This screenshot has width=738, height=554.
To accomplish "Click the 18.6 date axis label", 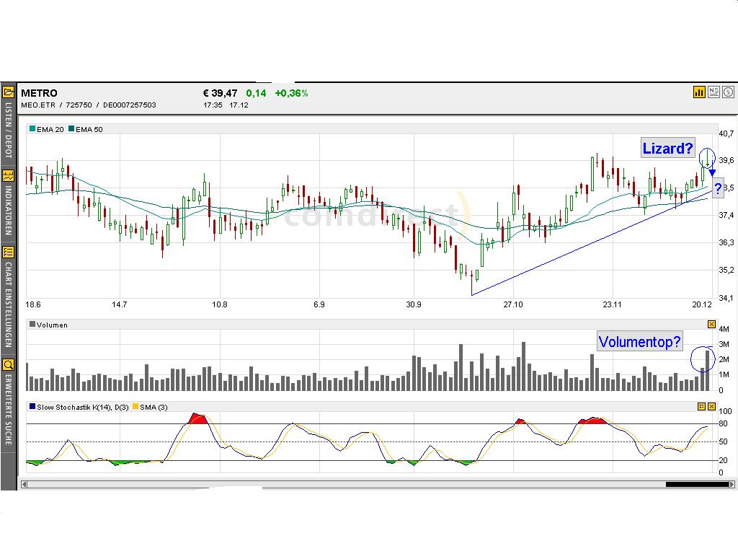I will point(33,304).
